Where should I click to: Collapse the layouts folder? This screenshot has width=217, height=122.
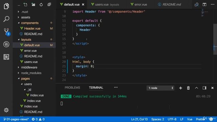point(26,40)
